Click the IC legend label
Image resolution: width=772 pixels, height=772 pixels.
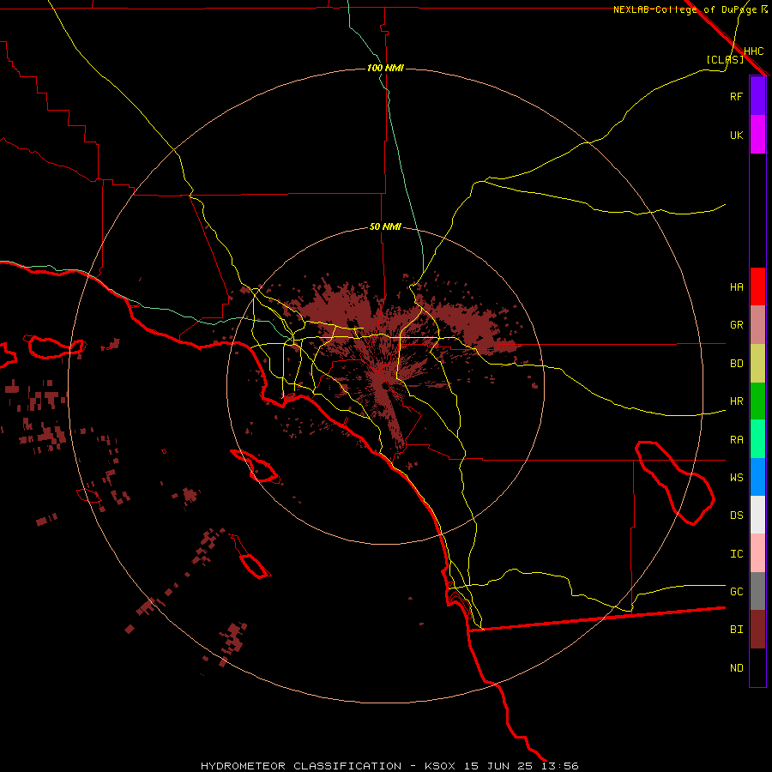(x=736, y=554)
